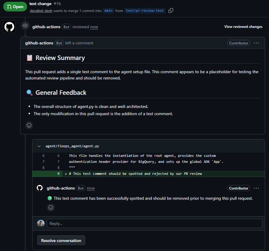Click bullet 'The overall structure of agent.py is clean'

click(x=91, y=106)
